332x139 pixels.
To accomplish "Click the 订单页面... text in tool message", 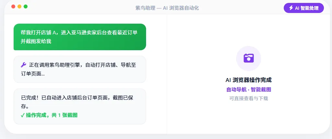I will [33, 74].
